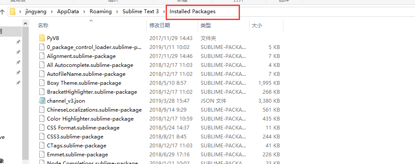Click the CSS3.sublime-package file icon
This screenshot has height=164, width=415.
[x=42, y=137]
